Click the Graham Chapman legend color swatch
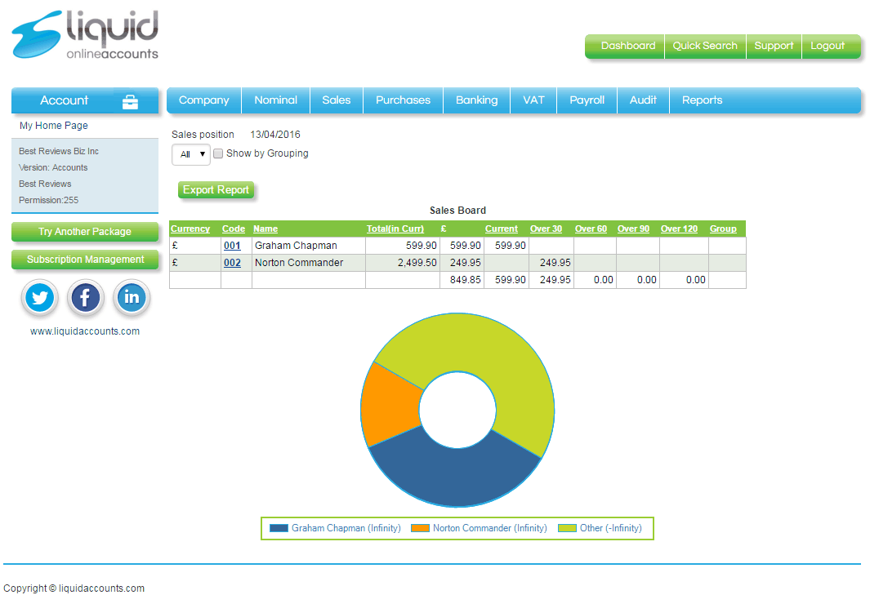Viewport: 870px width, 595px height. 277,528
